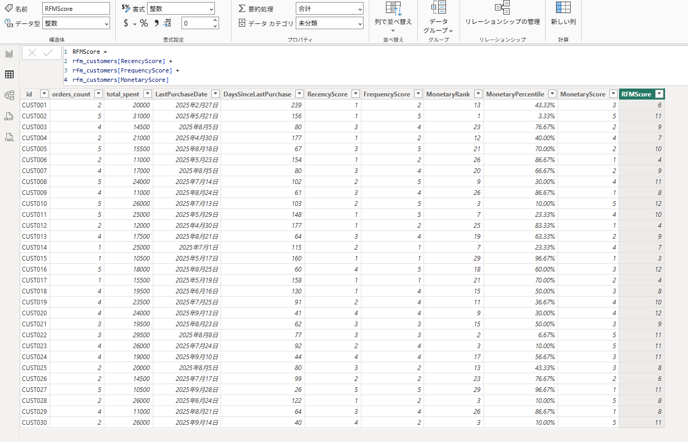The image size is (688, 442).
Task: Open filter menu of RFMScore column
Action: click(659, 94)
